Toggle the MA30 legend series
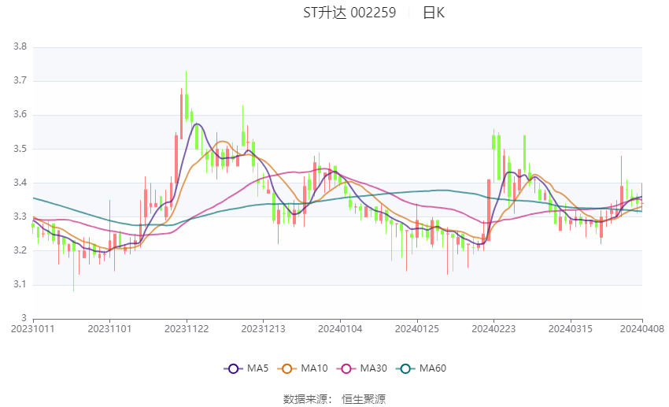This screenshot has width=669, height=407. (x=362, y=368)
